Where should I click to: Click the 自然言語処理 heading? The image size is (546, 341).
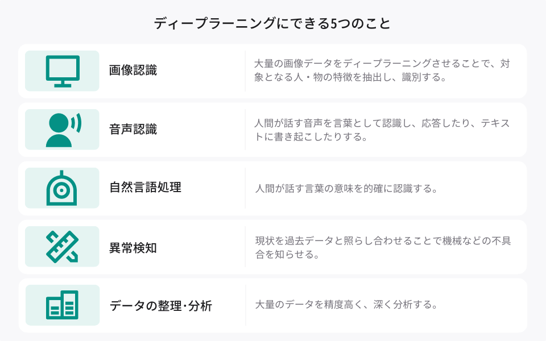coord(145,188)
